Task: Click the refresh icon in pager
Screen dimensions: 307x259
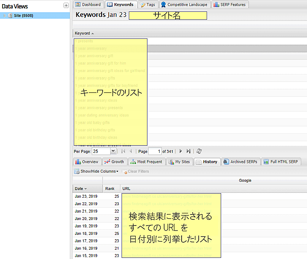Action: click(x=199, y=151)
